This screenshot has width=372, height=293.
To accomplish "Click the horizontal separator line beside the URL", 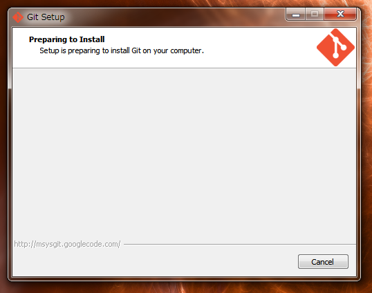I will pyautogui.click(x=240, y=244).
